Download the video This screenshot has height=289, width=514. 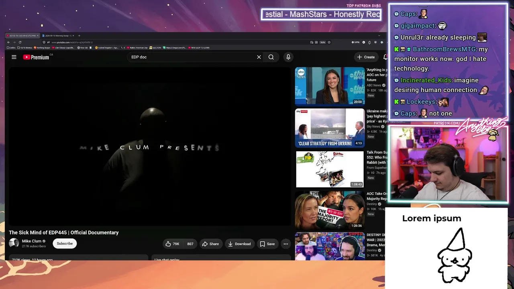tap(239, 244)
